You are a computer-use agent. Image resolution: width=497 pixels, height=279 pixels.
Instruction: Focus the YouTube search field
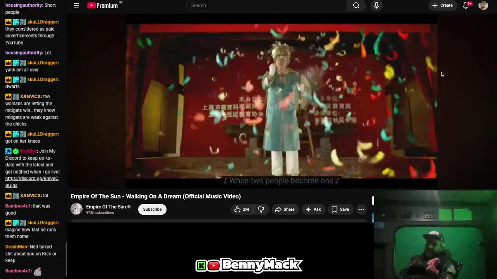pyautogui.click(x=266, y=5)
